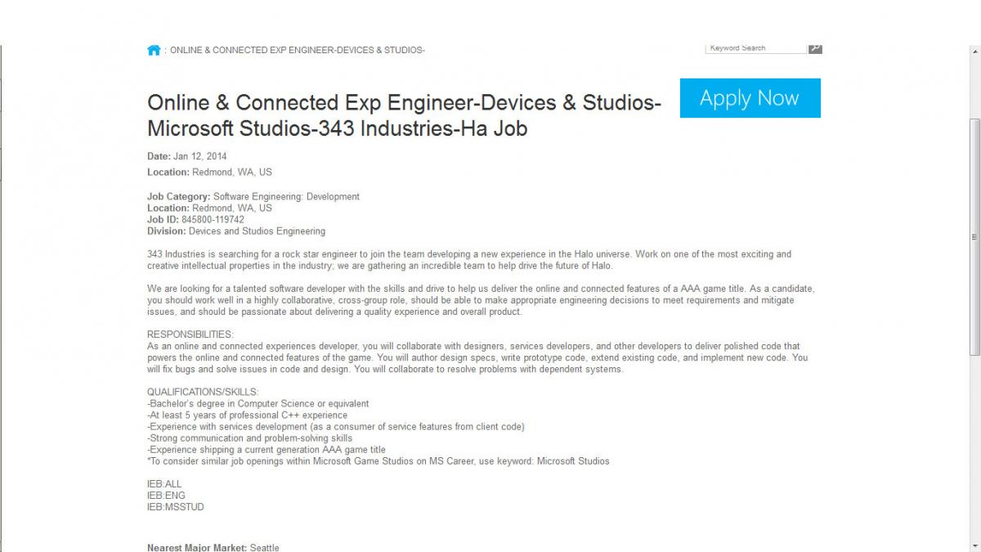Go to the home page via house icon

[154, 50]
